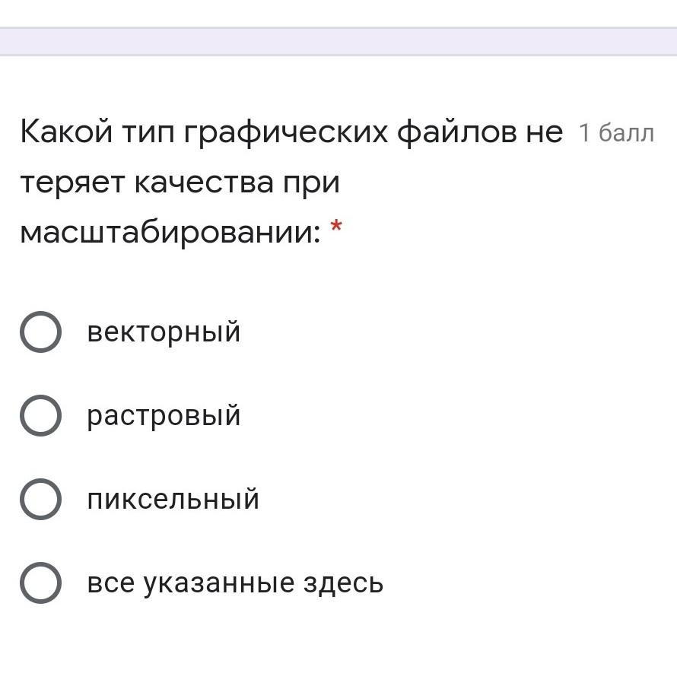Click the question's first line about графических файлов
The width and height of the screenshot is (677, 673).
291,133
